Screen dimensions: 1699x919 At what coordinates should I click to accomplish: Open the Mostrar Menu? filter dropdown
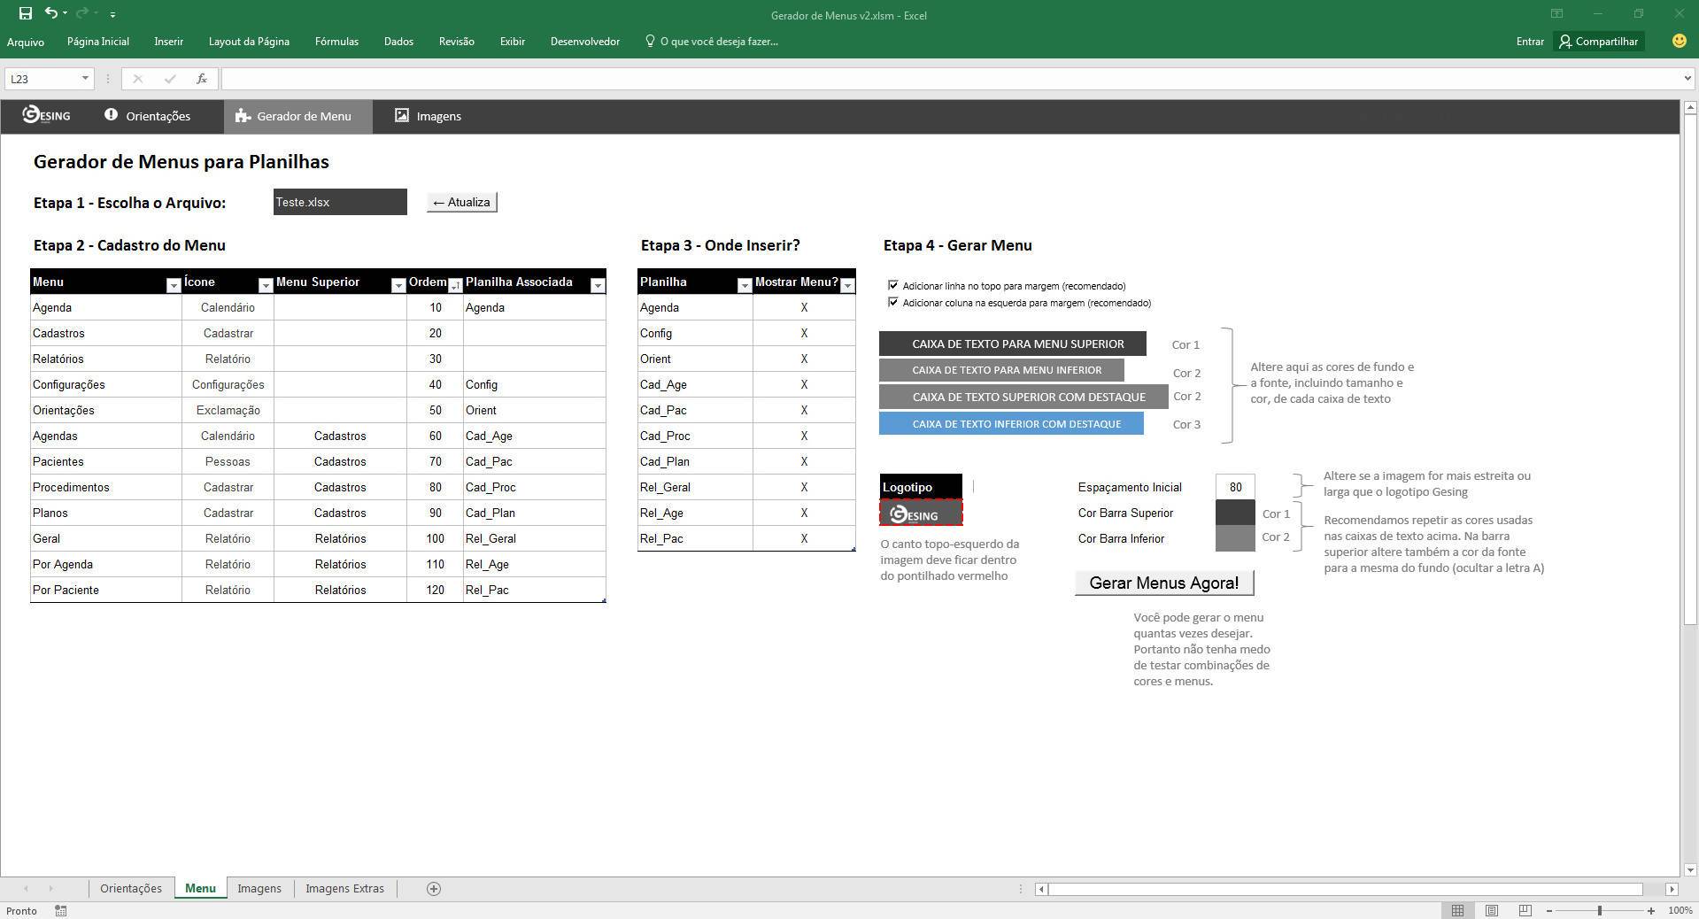(x=847, y=285)
